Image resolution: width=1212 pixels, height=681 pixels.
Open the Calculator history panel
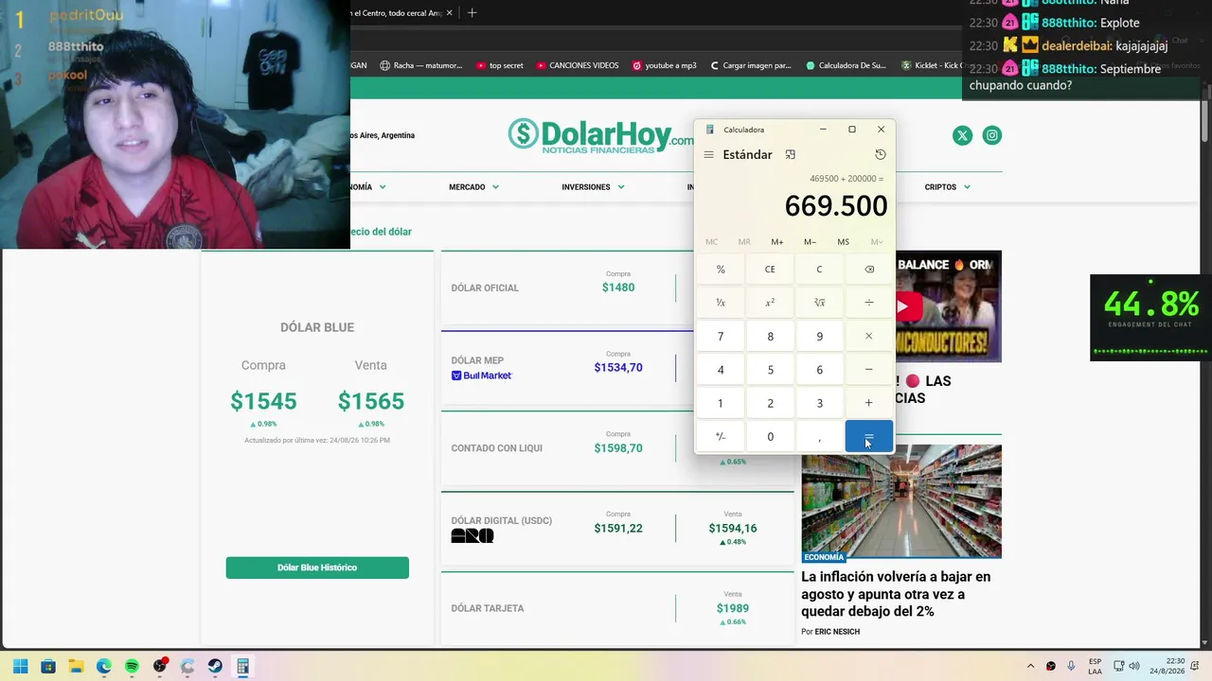coord(881,154)
